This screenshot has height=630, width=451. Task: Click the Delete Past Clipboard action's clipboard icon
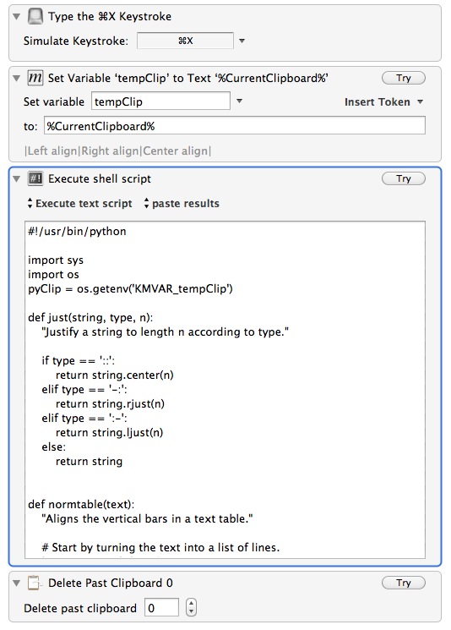pos(35,583)
